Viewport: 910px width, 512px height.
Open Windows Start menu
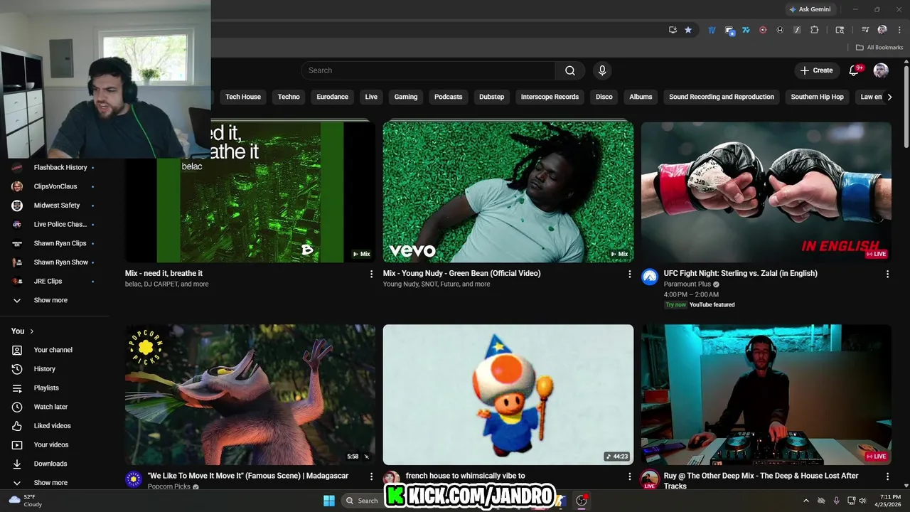click(329, 501)
